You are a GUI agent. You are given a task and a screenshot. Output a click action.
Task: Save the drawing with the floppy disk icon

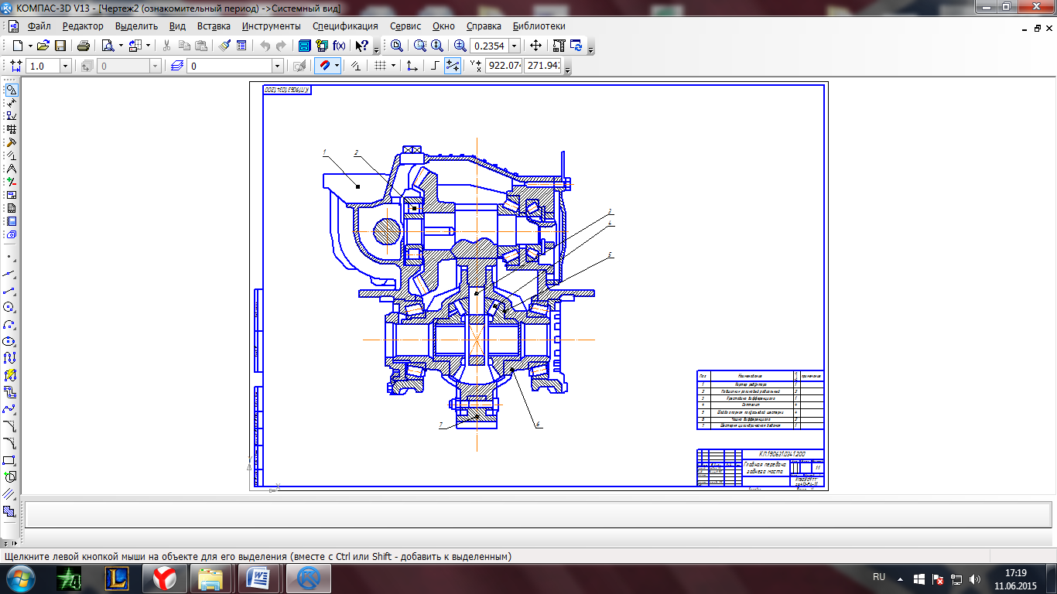60,46
